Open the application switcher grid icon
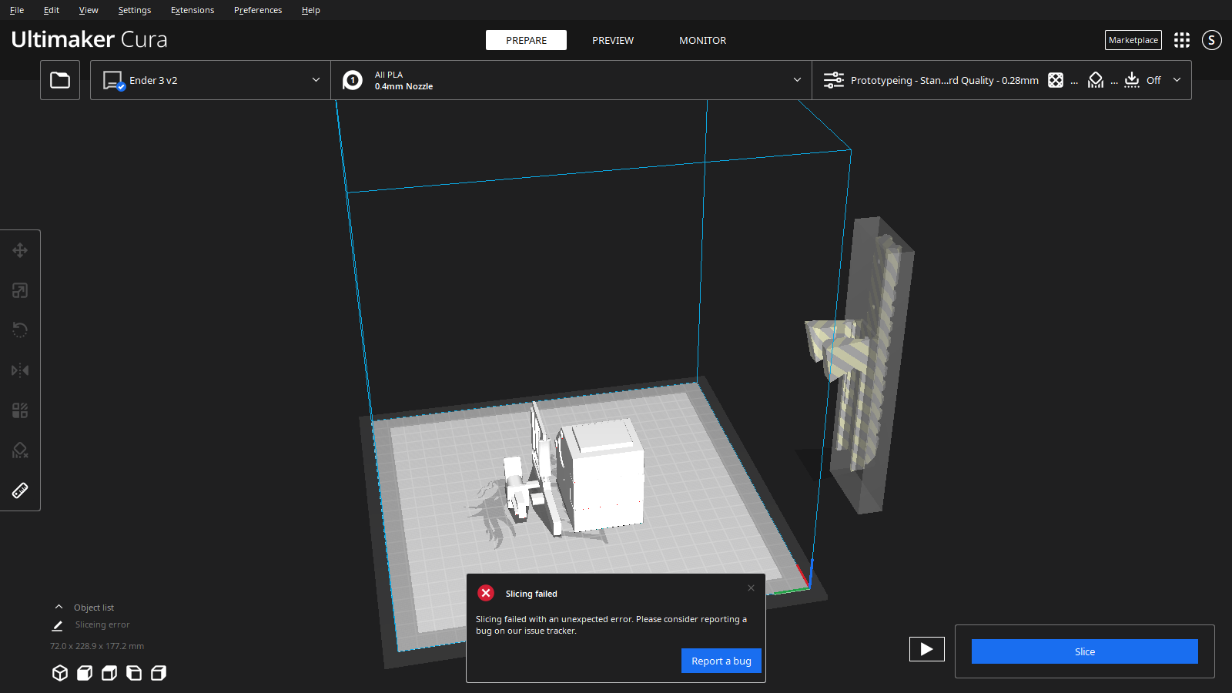 click(1182, 40)
